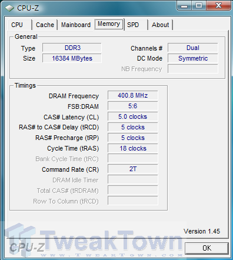Click the Cycle Time 18 clocks value
233x260 pixels.
tap(133, 148)
